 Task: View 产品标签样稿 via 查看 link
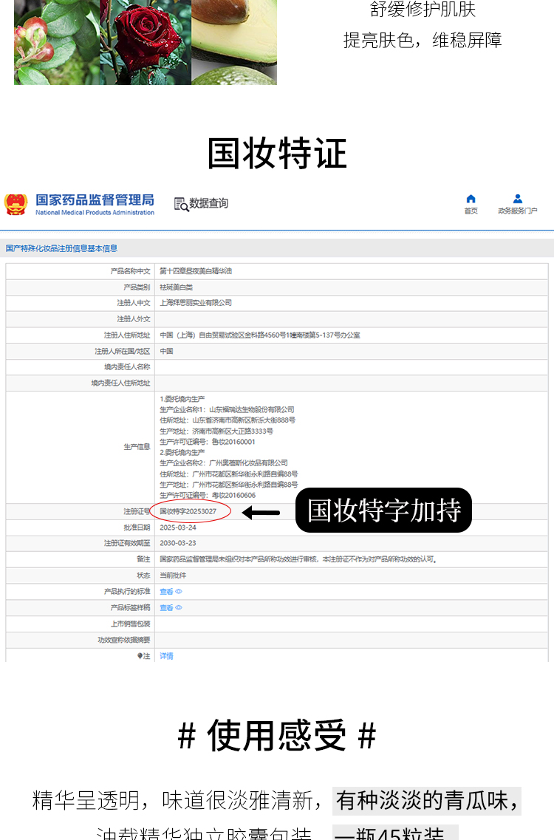(166, 608)
